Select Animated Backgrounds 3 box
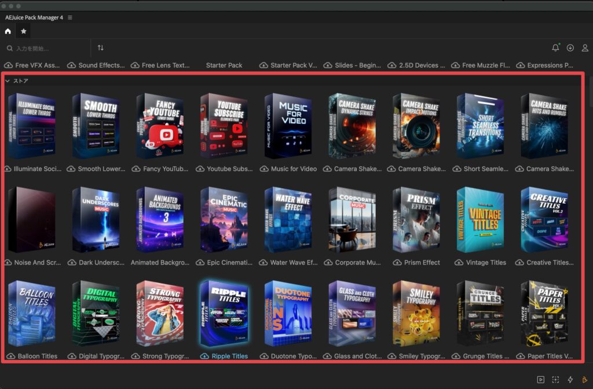The image size is (593, 389). tap(160, 219)
